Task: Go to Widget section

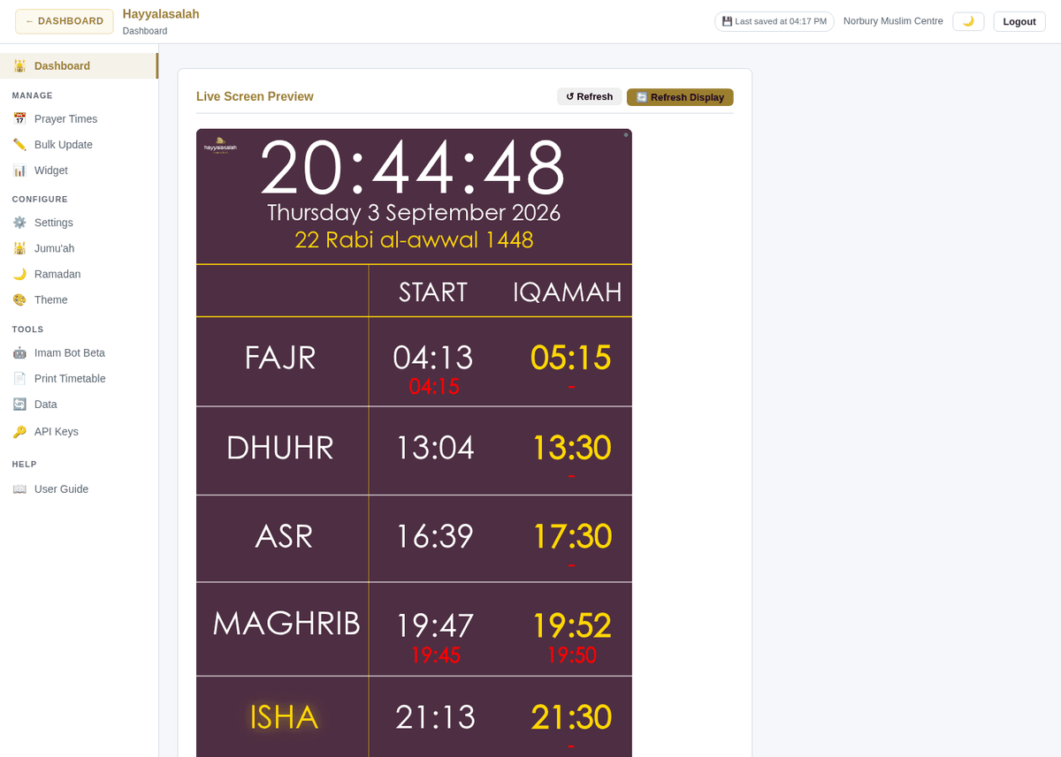Action: tap(79, 170)
